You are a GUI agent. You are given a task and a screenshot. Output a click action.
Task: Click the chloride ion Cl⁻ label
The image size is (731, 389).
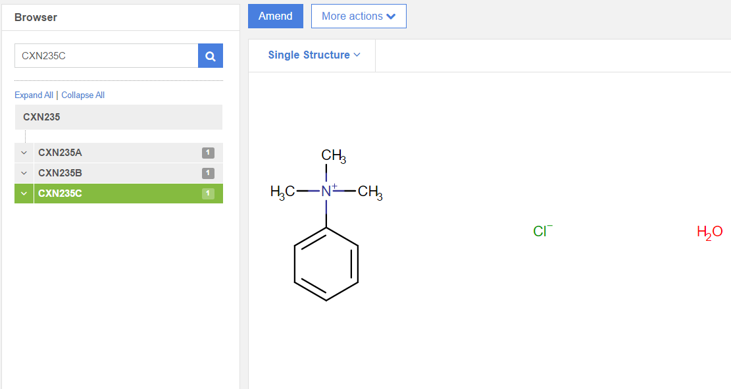pyautogui.click(x=542, y=231)
